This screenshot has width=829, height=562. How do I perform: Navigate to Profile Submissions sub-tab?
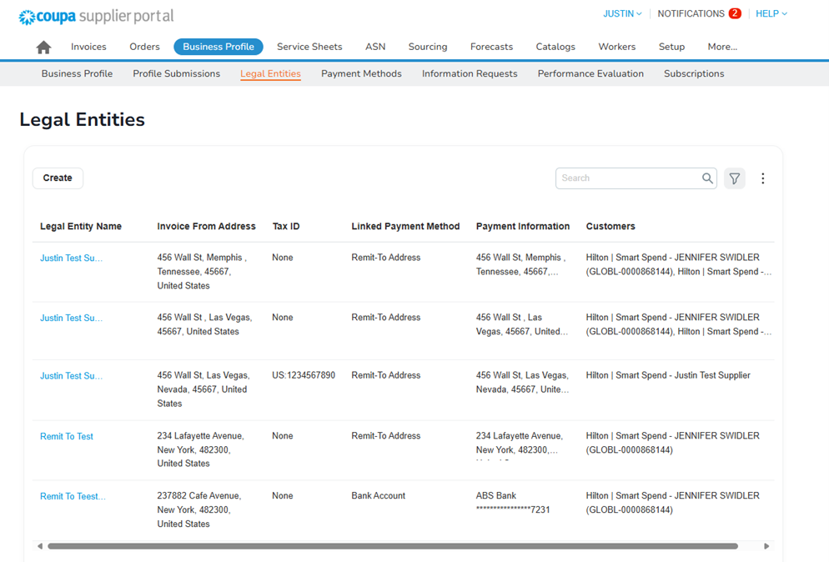tap(176, 73)
